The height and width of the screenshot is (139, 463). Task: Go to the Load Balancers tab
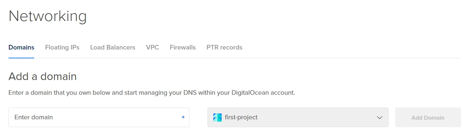tap(113, 48)
